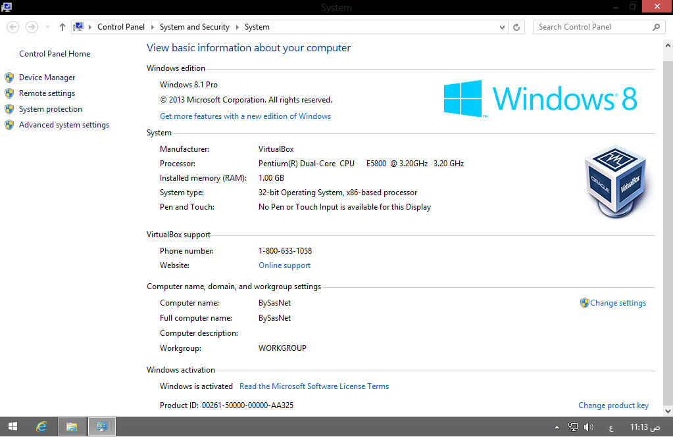Click the VirtualBox cube logo
Image resolution: width=673 pixels, height=437 pixels.
[x=616, y=181]
